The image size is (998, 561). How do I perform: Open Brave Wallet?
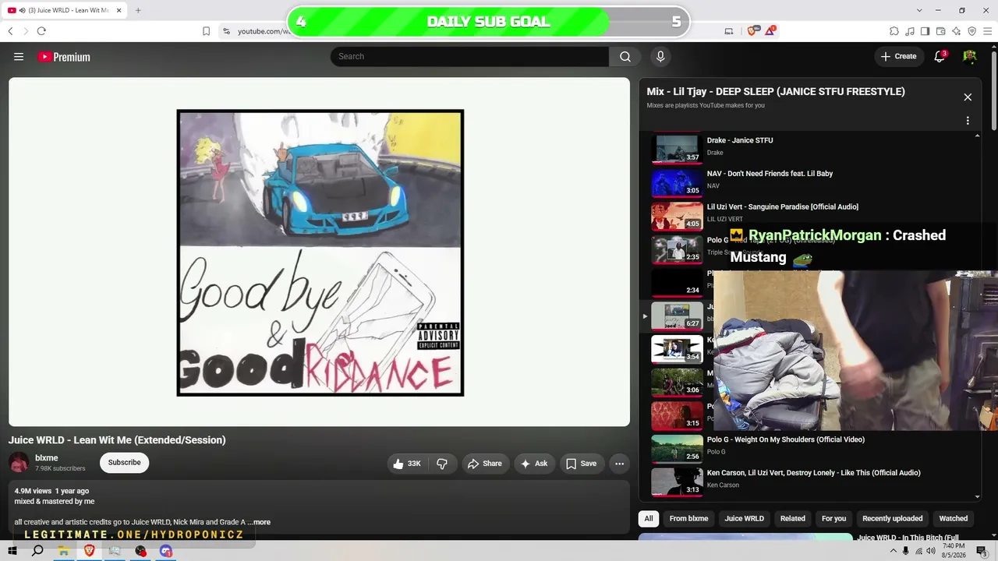pos(941,31)
